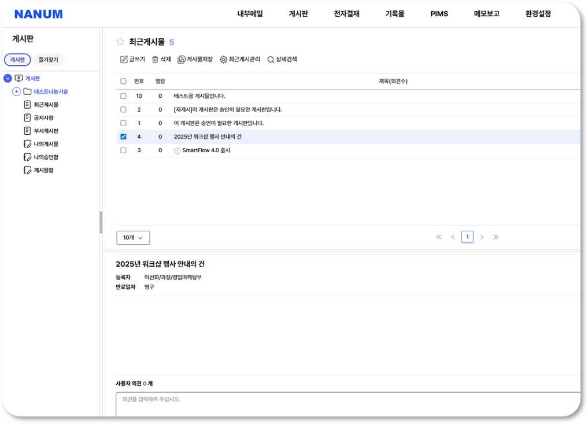This screenshot has height=424, width=588.
Task: Expand the 테스트나눔기술 folder with plus icon
Action: [16, 91]
